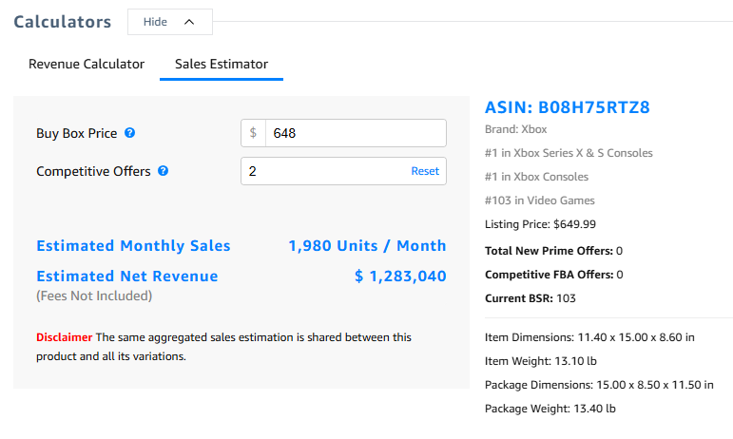Click the (Fees Not Included) note
This screenshot has width=733, height=439.
94,296
